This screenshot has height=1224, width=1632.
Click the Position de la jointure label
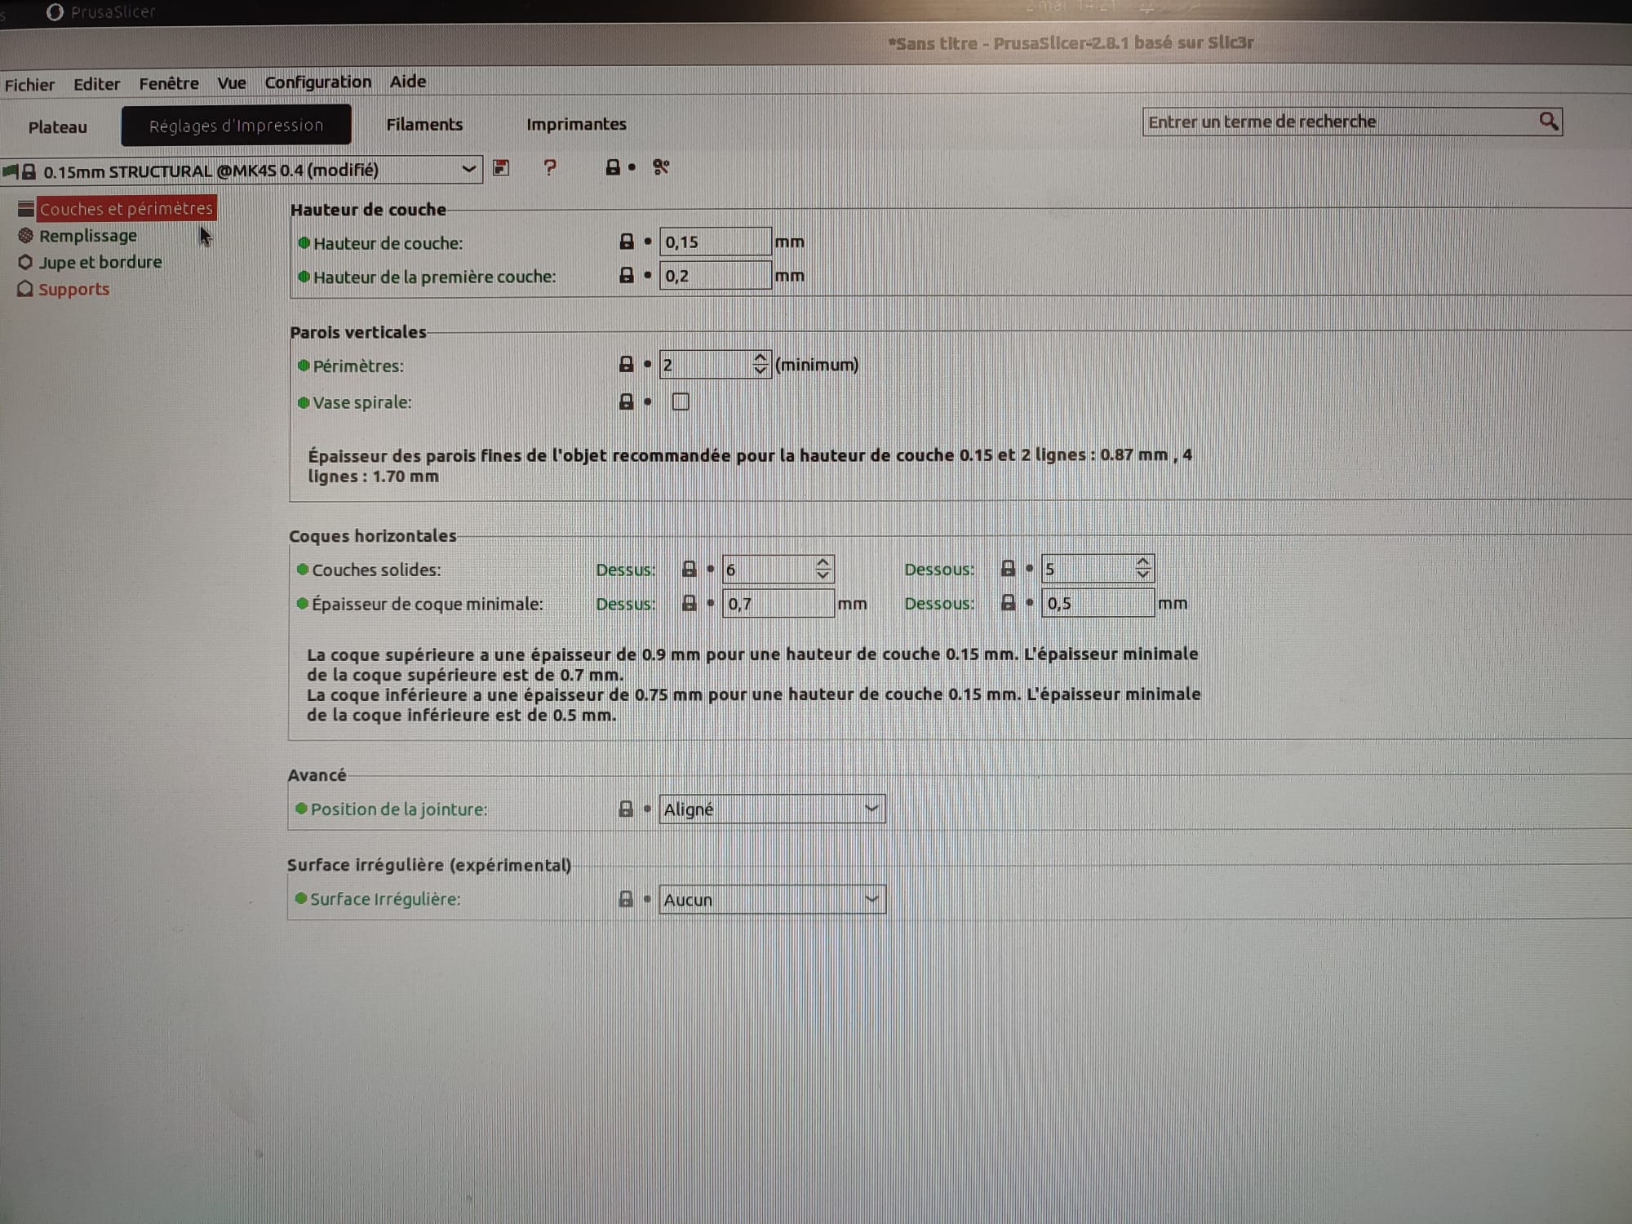(x=399, y=809)
